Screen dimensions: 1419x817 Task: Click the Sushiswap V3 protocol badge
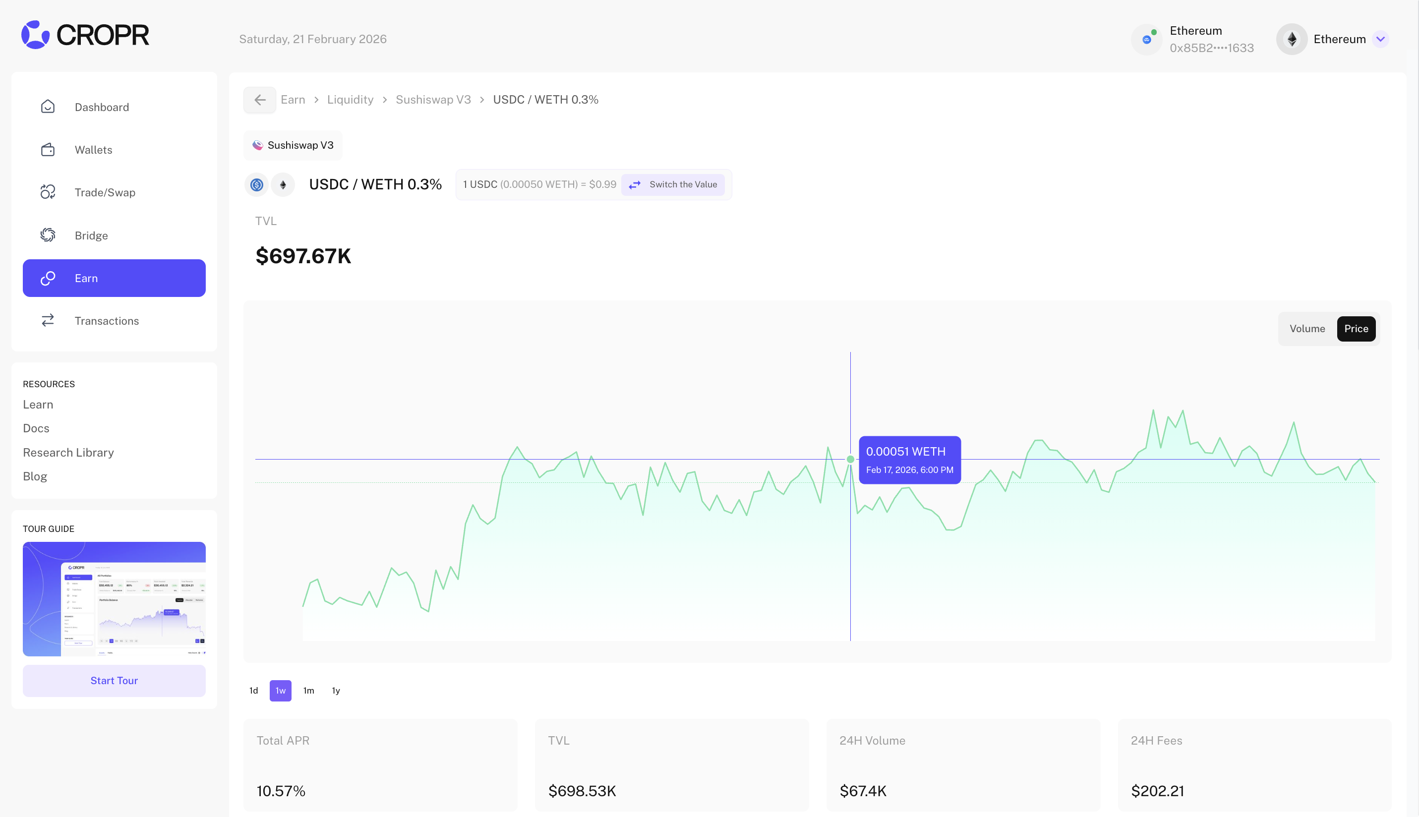pos(293,145)
